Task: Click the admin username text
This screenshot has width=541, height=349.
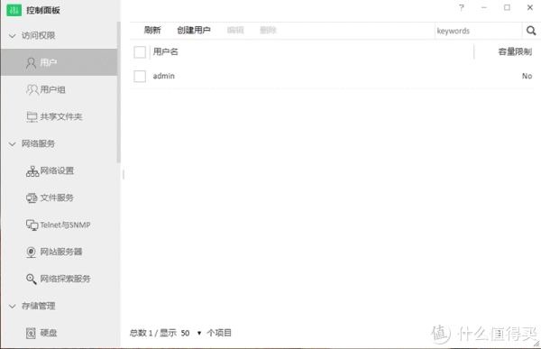Action: click(164, 77)
